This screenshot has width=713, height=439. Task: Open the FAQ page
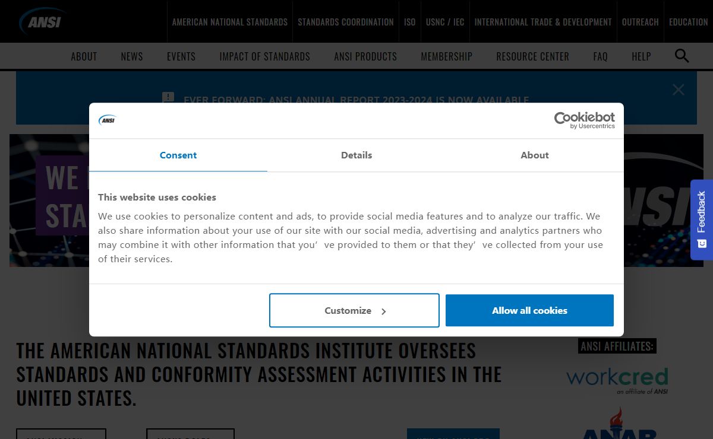tap(601, 56)
